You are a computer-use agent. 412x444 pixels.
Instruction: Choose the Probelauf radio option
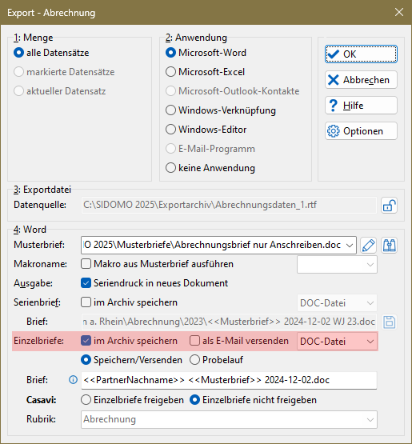coord(195,360)
